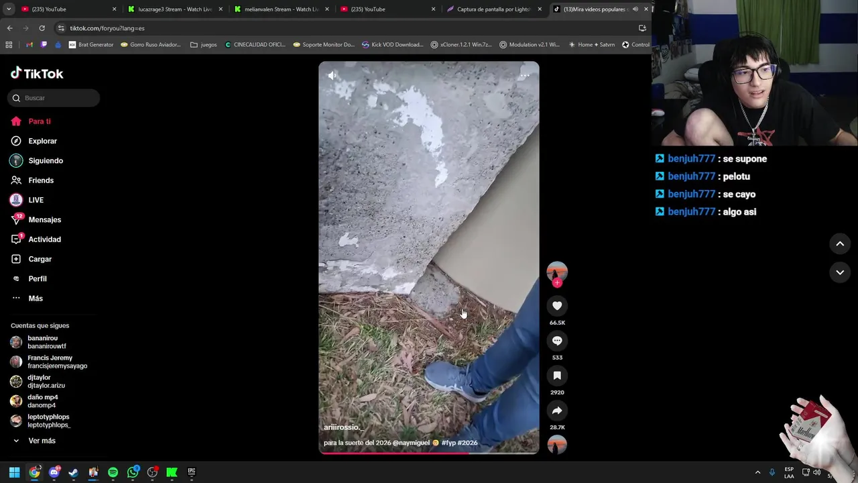This screenshot has height=483, width=858.
Task: Open the three-dot options on the video
Action: (x=524, y=76)
